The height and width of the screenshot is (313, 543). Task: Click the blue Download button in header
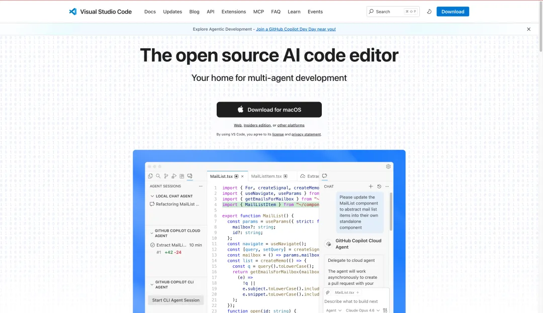pos(452,12)
